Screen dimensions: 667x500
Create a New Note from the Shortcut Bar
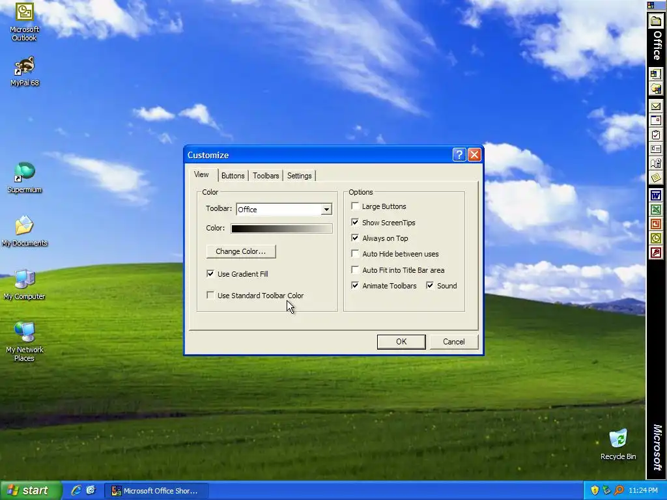[x=656, y=177]
